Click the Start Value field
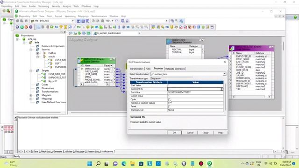Viewport: 299px width, 168px height. coord(195,85)
